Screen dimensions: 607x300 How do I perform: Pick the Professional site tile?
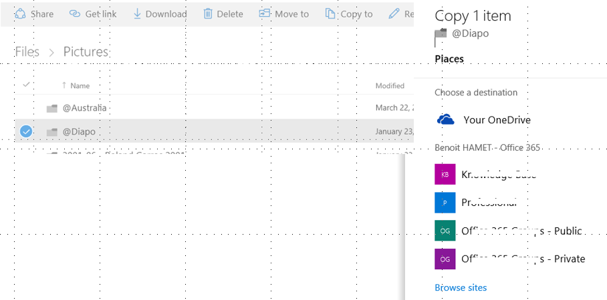445,203
